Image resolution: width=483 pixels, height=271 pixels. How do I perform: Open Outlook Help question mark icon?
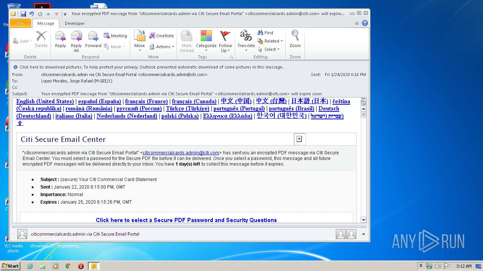[365, 23]
